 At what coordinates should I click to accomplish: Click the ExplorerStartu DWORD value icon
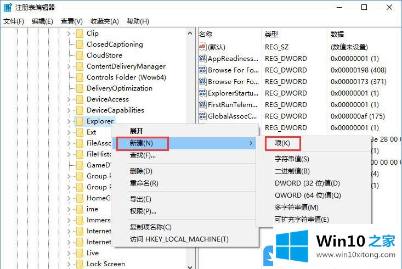coord(202,93)
